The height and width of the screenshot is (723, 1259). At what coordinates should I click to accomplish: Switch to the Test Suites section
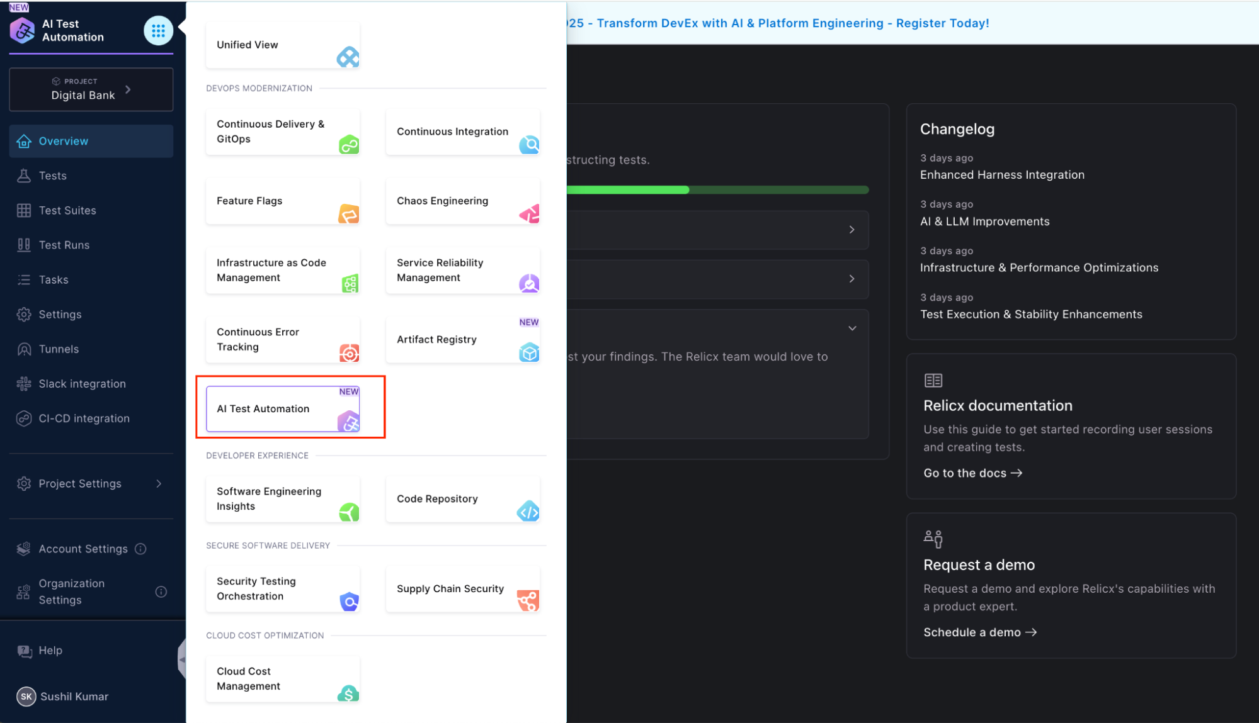pos(67,210)
